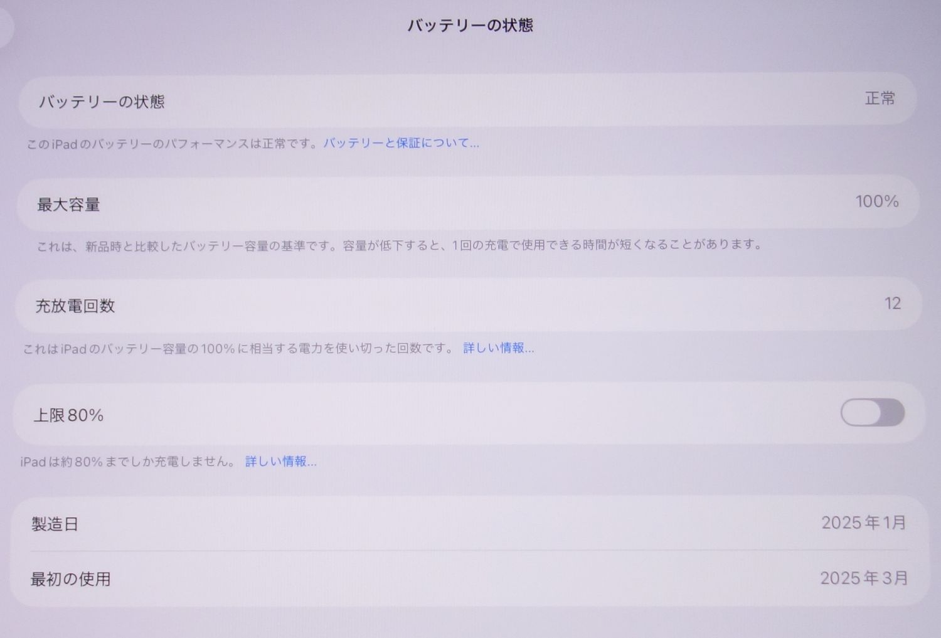
Task: Select the 充放電回数 row label
Action: pyautogui.click(x=75, y=306)
